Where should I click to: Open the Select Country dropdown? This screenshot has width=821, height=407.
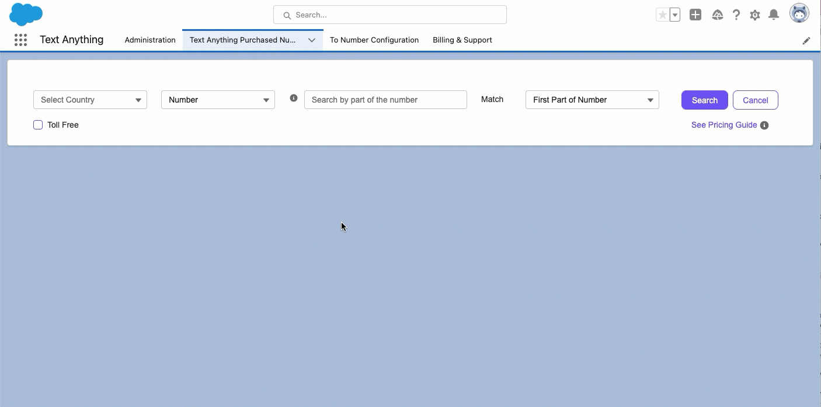tap(90, 100)
